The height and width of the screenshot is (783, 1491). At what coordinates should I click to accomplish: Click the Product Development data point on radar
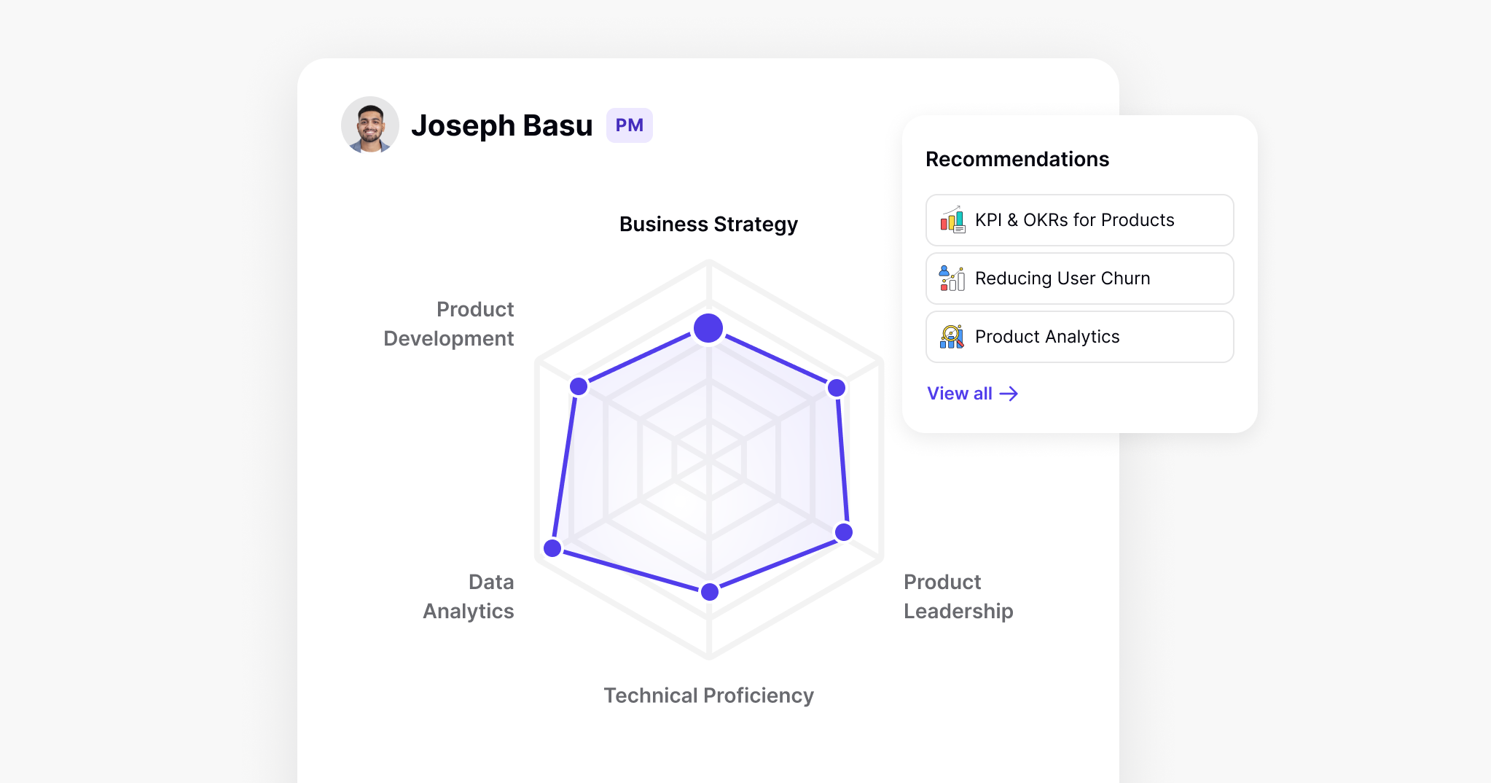[579, 386]
